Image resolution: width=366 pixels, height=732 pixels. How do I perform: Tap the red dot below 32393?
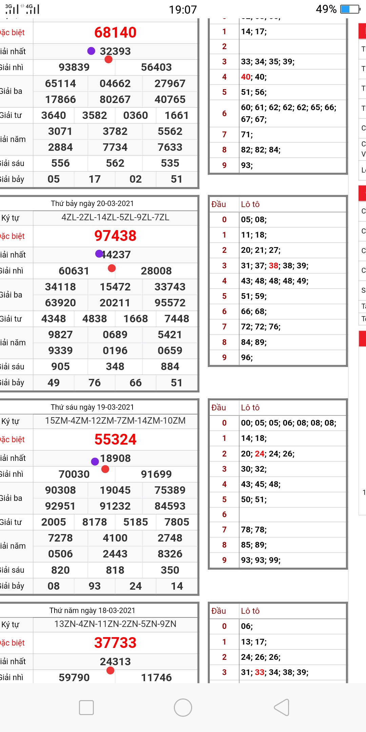click(x=108, y=60)
